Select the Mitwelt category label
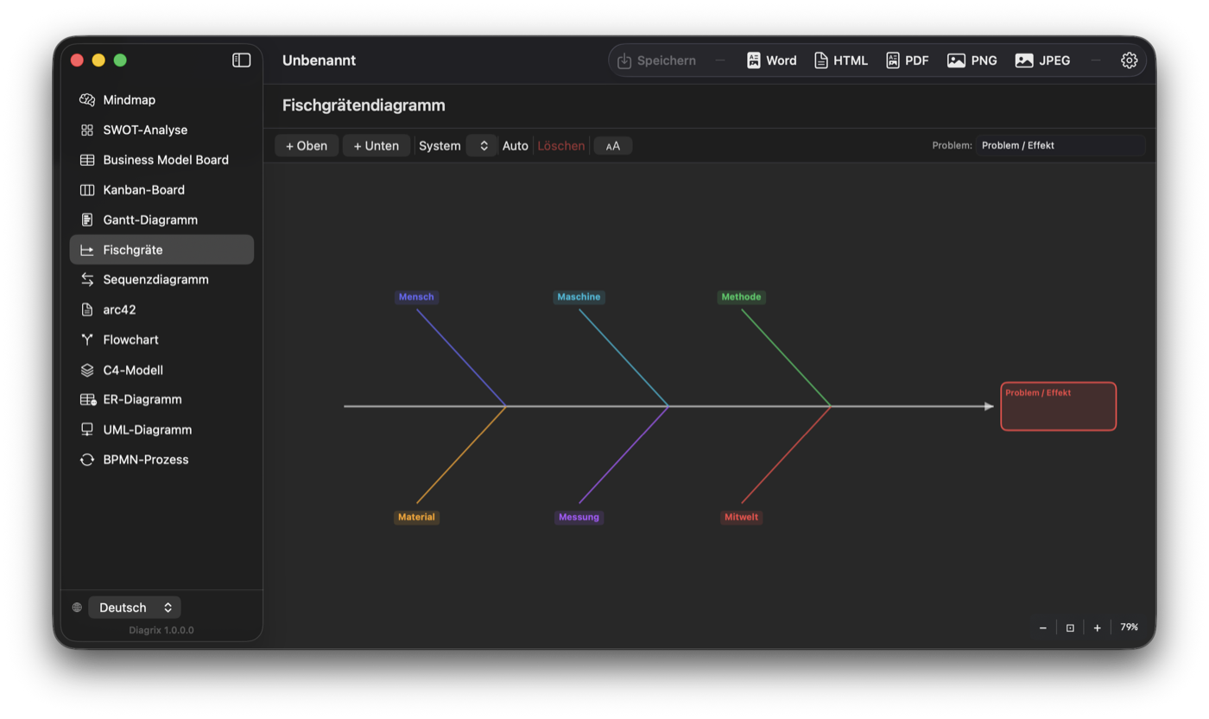Image resolution: width=1209 pixels, height=719 pixels. click(x=742, y=518)
